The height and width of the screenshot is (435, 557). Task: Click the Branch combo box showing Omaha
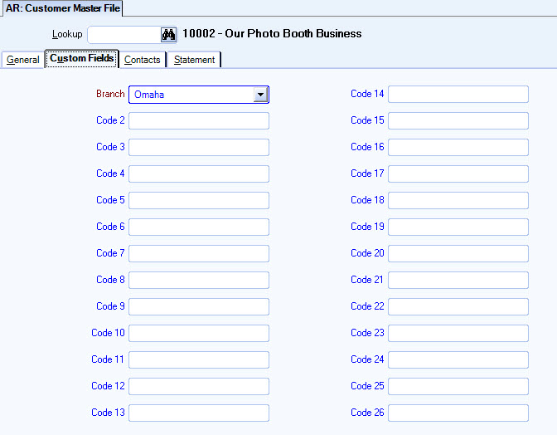click(x=191, y=95)
